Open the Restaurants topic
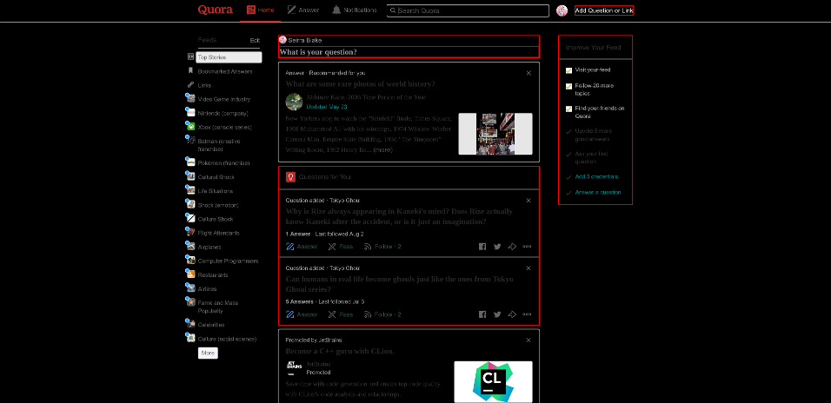 coord(212,274)
